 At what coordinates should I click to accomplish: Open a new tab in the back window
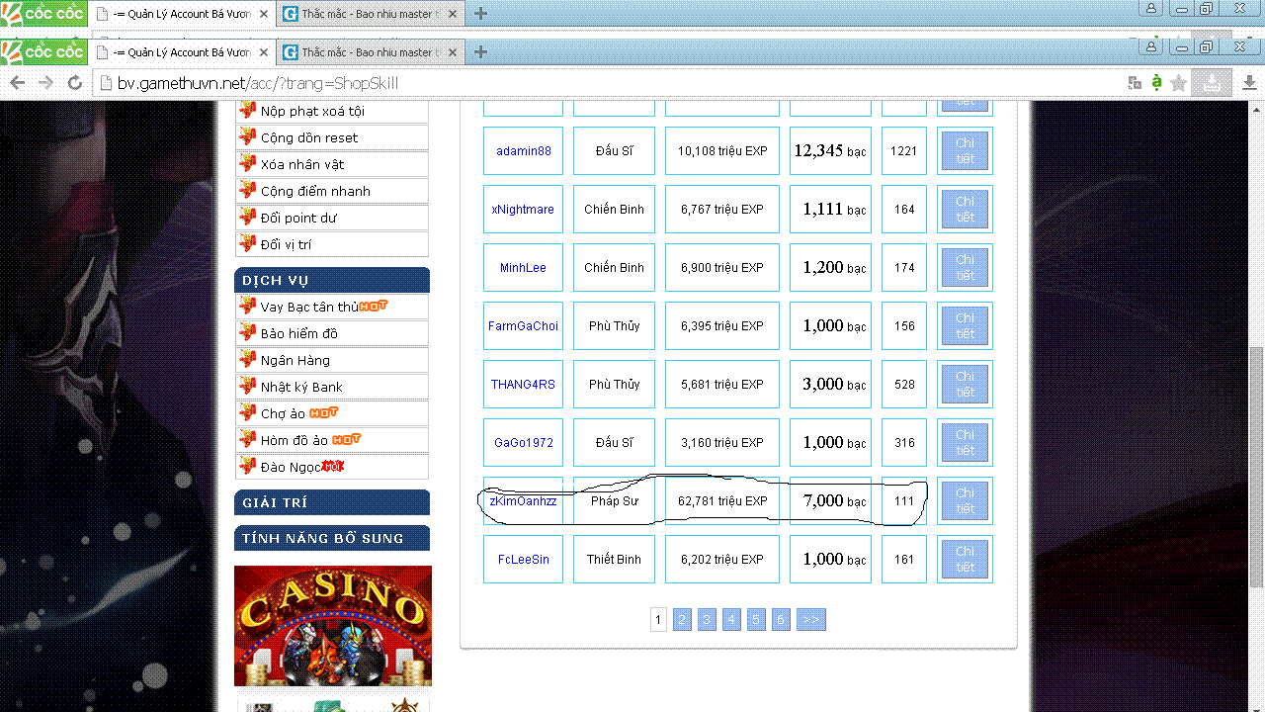coord(480,14)
